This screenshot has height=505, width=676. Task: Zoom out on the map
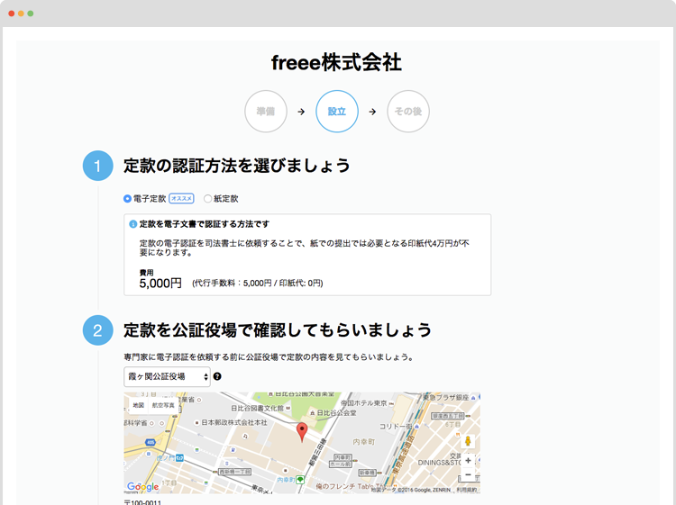[468, 474]
